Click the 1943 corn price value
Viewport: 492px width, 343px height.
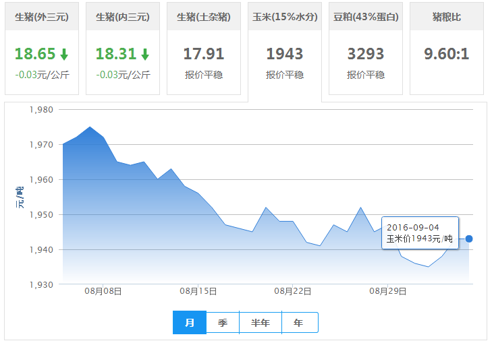coord(285,54)
